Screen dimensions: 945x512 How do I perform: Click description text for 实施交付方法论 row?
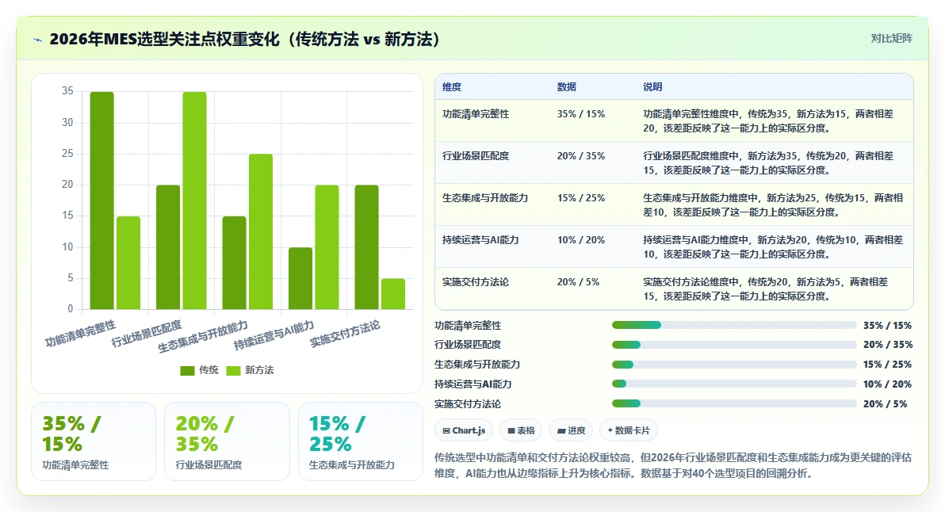(765, 289)
